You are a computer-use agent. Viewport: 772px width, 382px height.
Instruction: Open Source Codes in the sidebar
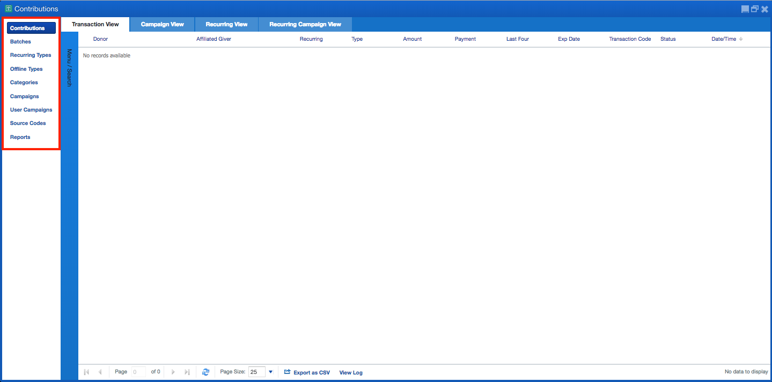(28, 123)
